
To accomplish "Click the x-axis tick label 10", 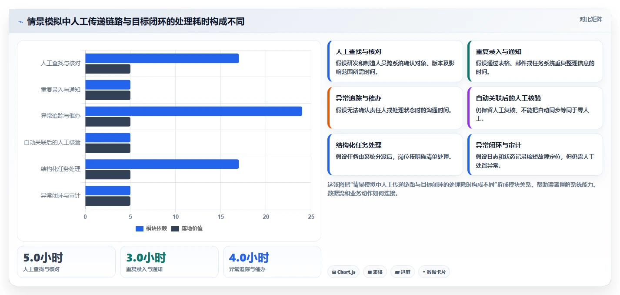I will (x=176, y=217).
